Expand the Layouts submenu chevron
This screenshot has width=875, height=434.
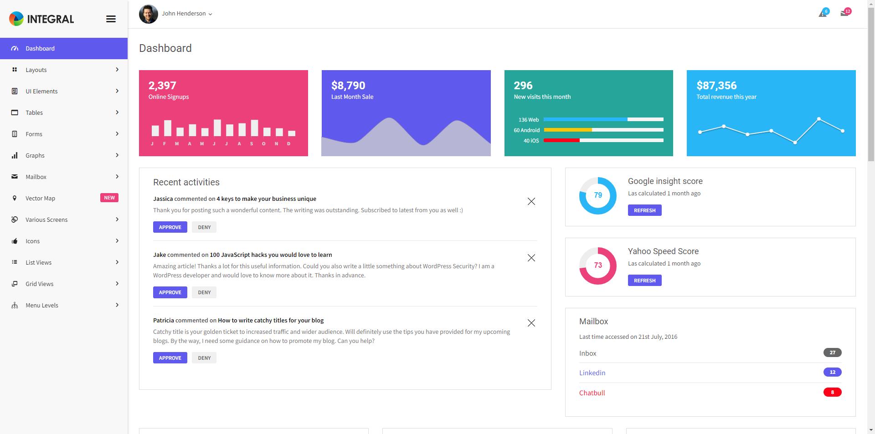(117, 70)
